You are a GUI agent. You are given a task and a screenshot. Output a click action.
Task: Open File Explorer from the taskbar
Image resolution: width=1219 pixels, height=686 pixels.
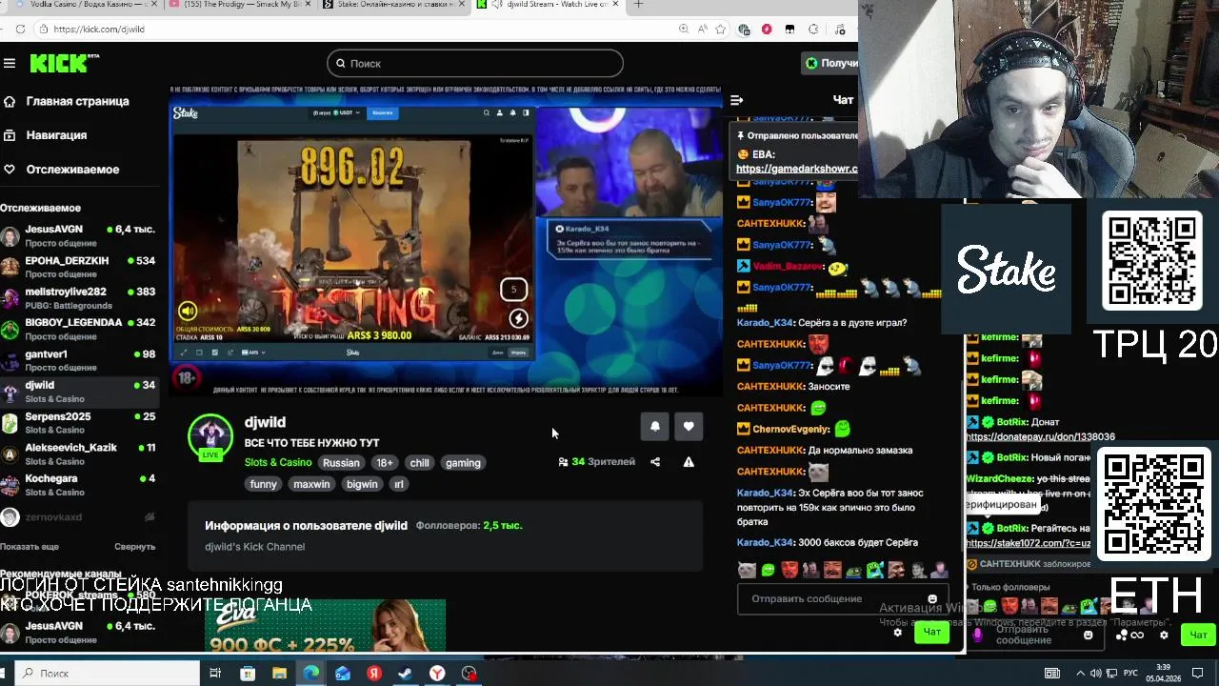[x=279, y=674]
